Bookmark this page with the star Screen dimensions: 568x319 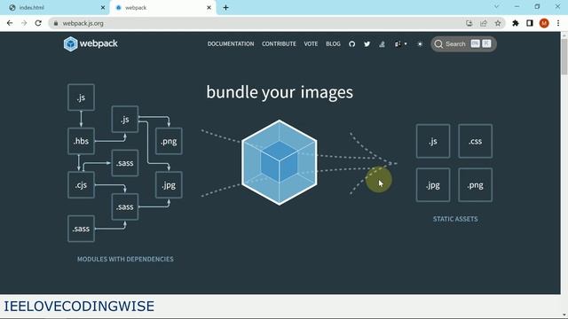coord(498,23)
